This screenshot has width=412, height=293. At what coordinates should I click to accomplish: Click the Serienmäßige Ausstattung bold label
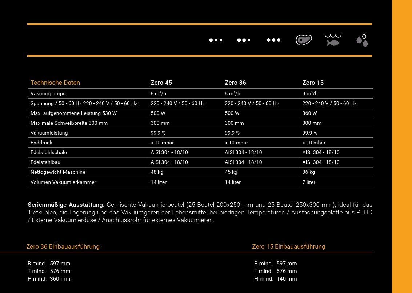66,205
